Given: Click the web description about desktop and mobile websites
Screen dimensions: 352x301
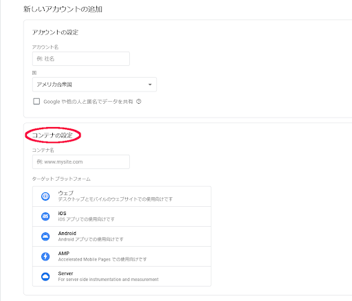Looking at the screenshot, I should 115,199.
